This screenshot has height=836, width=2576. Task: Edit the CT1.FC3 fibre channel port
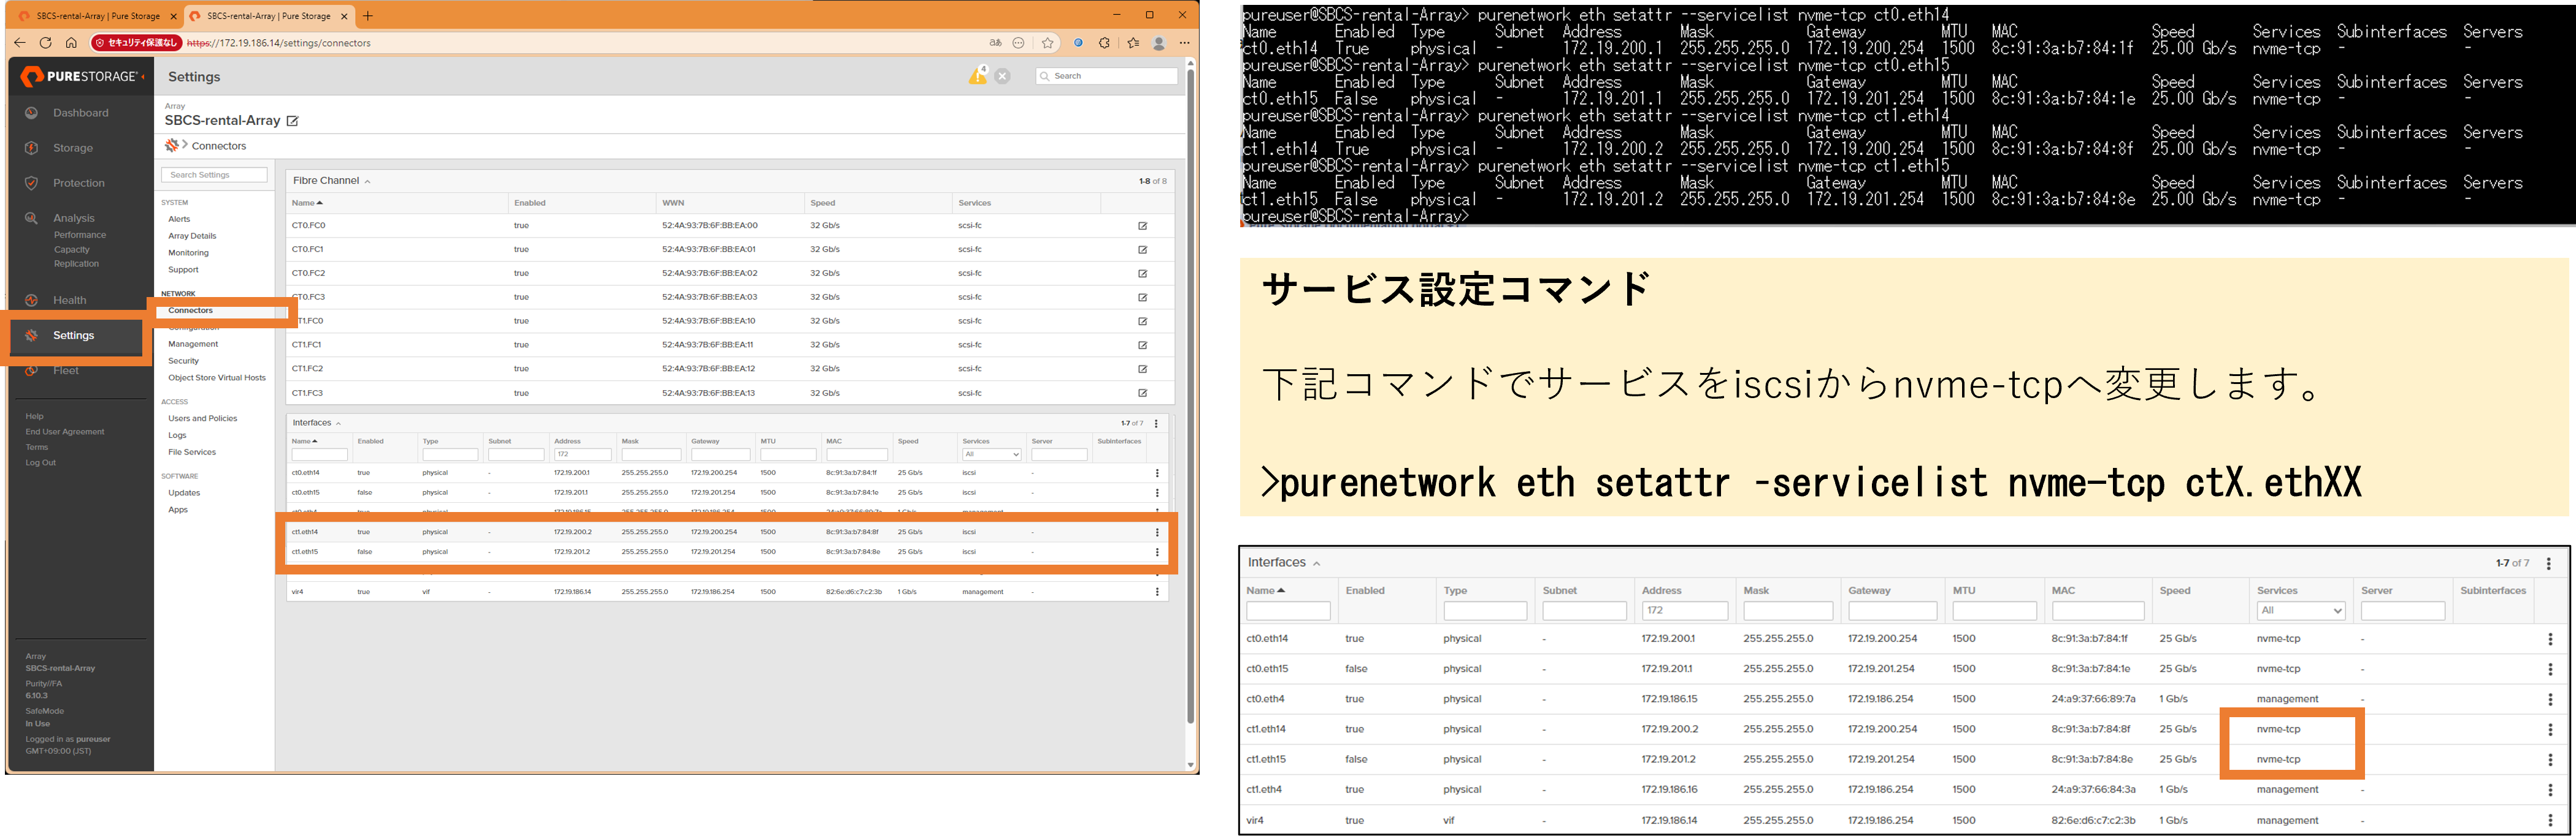[1142, 393]
